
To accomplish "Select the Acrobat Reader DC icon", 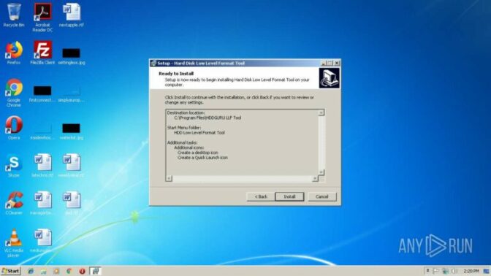I will 42,18.
